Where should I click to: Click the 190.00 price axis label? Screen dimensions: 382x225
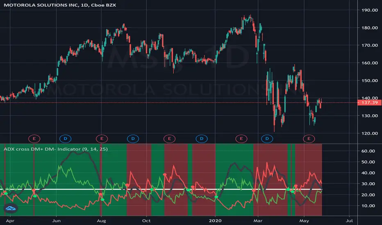tap(370, 10)
